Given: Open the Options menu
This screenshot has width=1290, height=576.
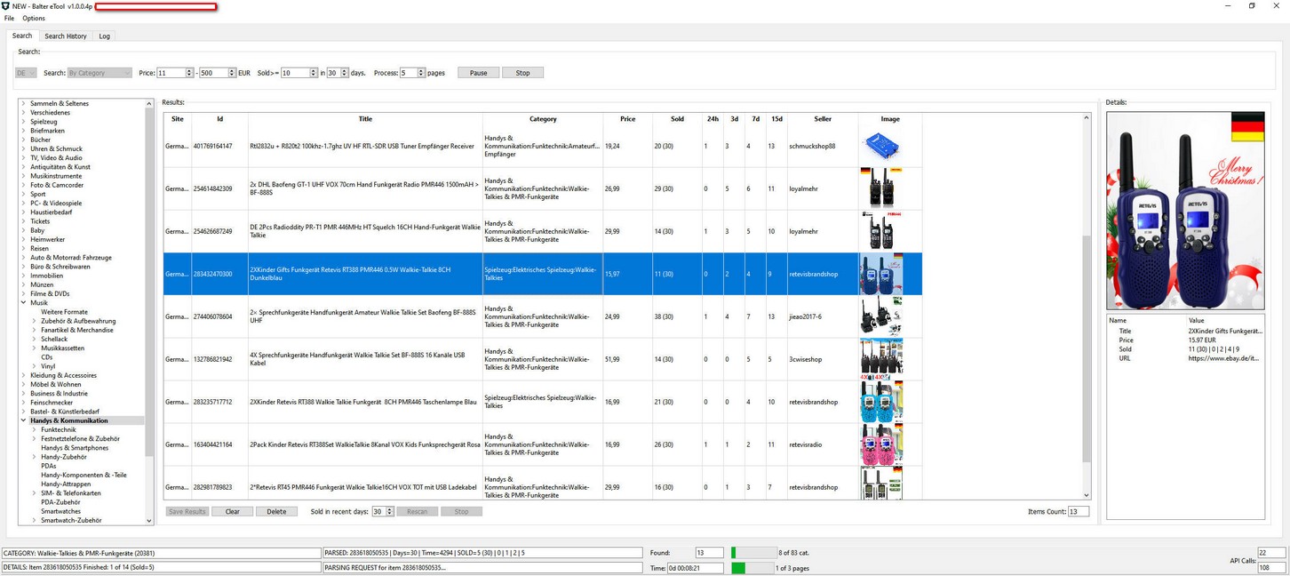Looking at the screenshot, I should click(34, 18).
